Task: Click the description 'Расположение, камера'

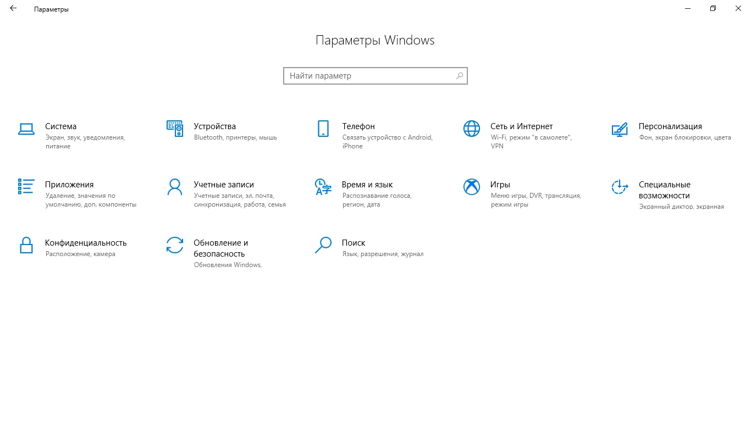Action: (80, 254)
